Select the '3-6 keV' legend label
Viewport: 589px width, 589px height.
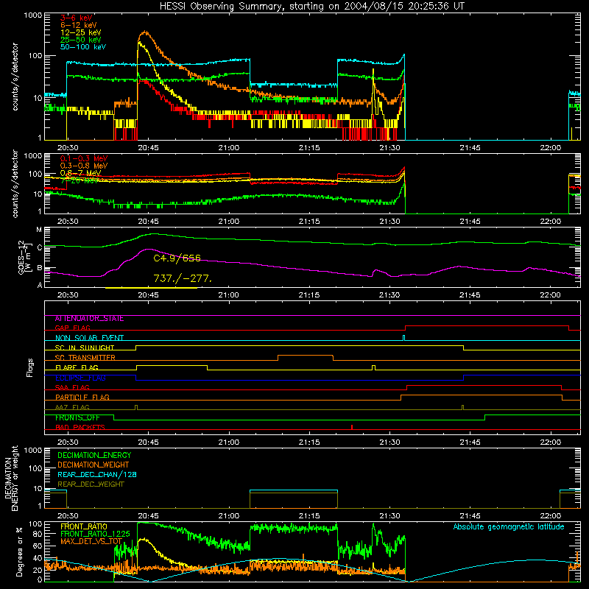click(x=77, y=18)
